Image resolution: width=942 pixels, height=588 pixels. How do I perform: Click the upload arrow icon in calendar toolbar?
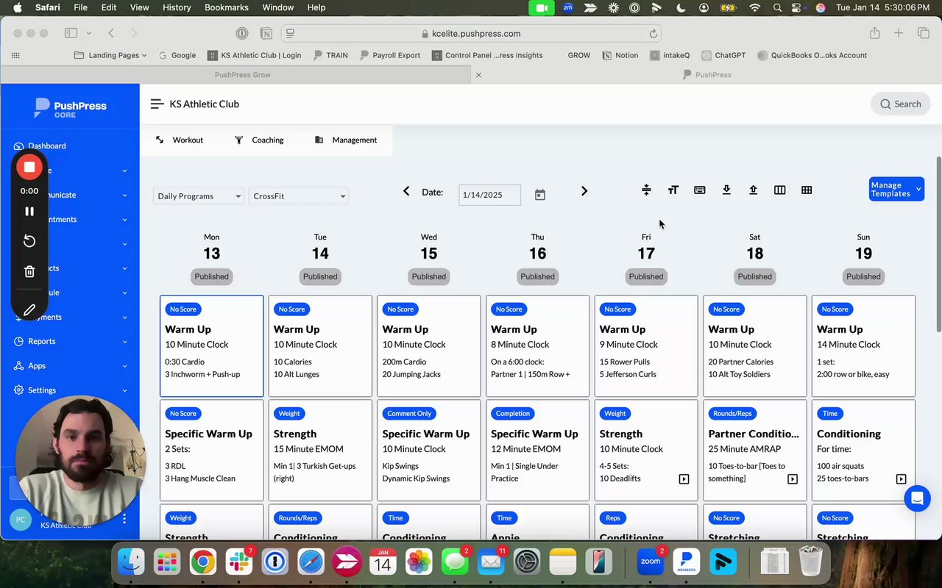coord(753,190)
